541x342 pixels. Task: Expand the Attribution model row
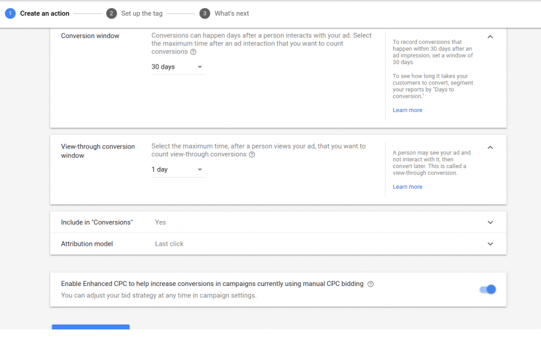[x=490, y=244]
